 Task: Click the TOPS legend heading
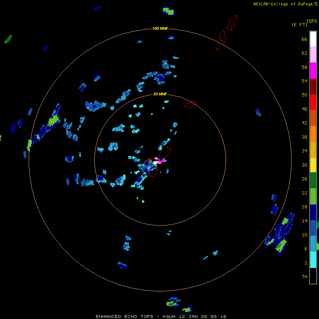(312, 21)
